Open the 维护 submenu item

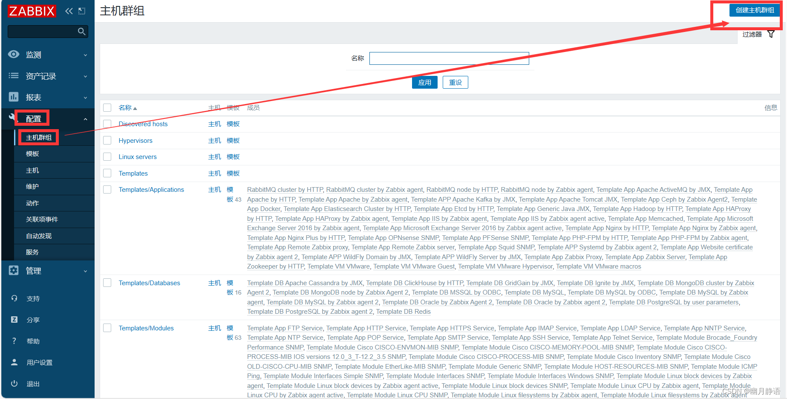point(32,186)
